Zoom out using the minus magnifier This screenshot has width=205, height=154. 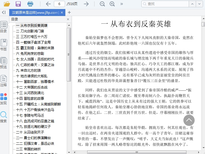coord(102,4)
